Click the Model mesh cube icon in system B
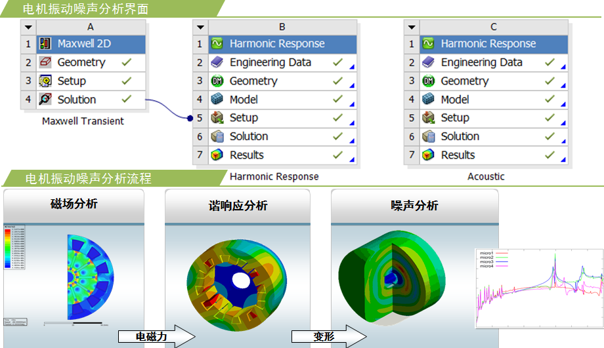Screen dimensions: 604x348 pyautogui.click(x=217, y=99)
